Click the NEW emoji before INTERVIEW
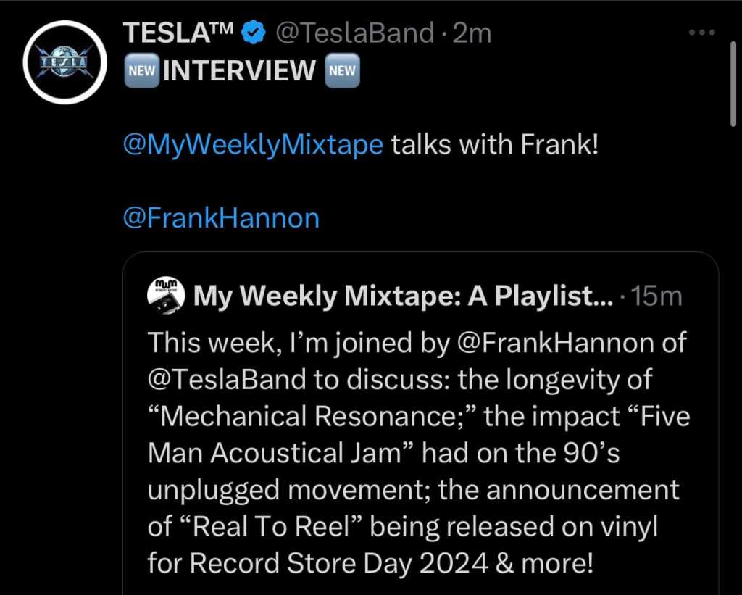This screenshot has height=595, width=742. pyautogui.click(x=141, y=70)
